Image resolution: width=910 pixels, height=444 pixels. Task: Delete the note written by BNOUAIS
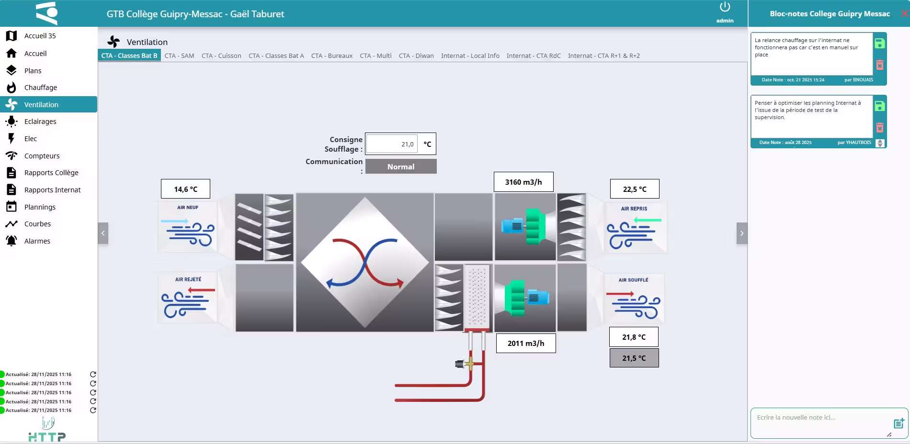tap(879, 65)
